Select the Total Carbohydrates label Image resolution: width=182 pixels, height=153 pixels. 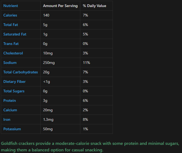point(21,72)
